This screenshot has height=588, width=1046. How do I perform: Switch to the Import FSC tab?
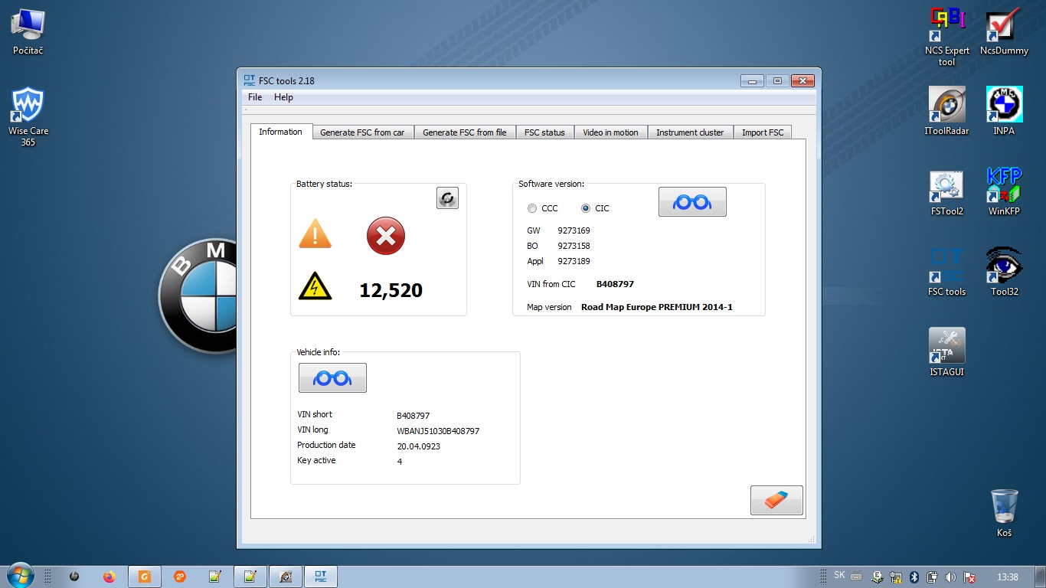[x=763, y=132]
